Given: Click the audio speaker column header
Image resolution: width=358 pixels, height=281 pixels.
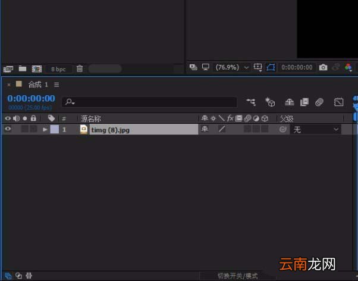Looking at the screenshot, I should pos(16,118).
